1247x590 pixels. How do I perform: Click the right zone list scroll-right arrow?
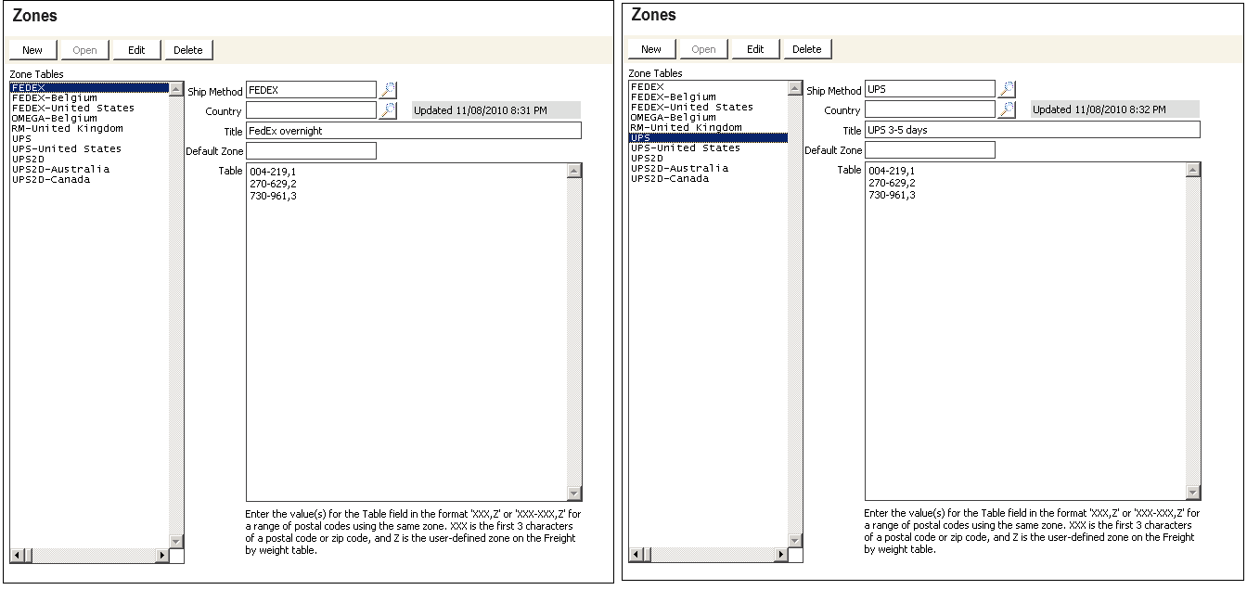[781, 555]
